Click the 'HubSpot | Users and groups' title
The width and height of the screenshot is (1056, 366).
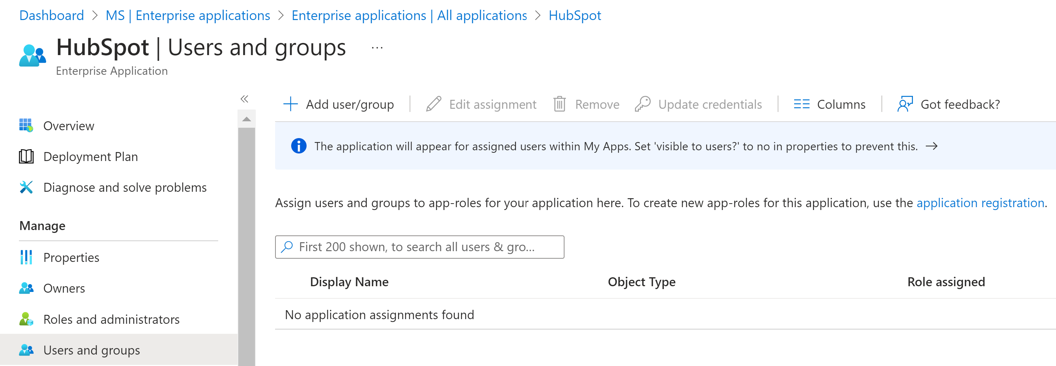[x=201, y=47]
